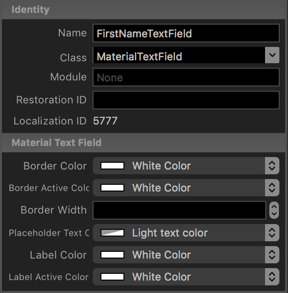288x293 pixels.
Task: Expand the Border Active Color popup menu
Action: pyautogui.click(x=272, y=188)
